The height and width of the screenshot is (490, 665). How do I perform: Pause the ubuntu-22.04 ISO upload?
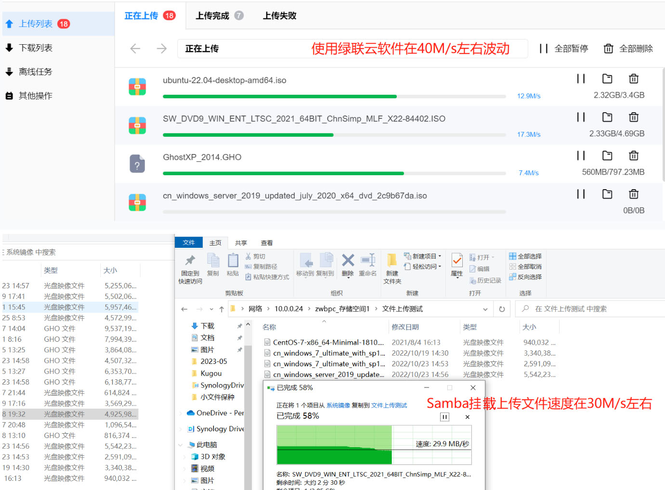pos(581,78)
